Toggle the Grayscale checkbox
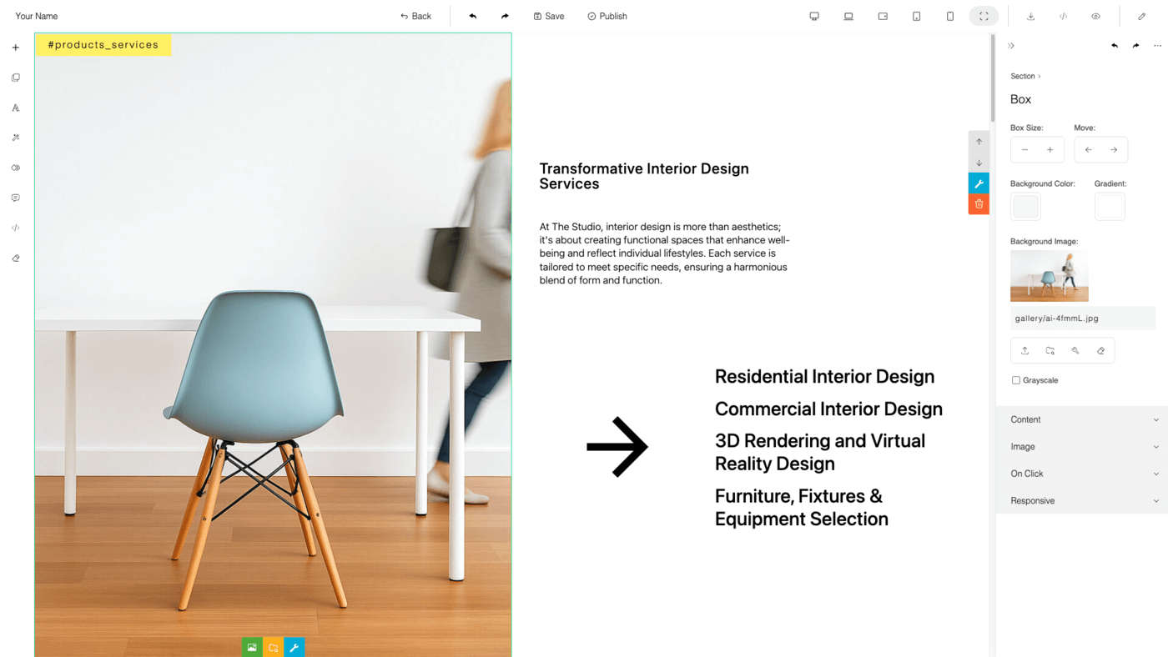The image size is (1168, 657). pyautogui.click(x=1015, y=380)
